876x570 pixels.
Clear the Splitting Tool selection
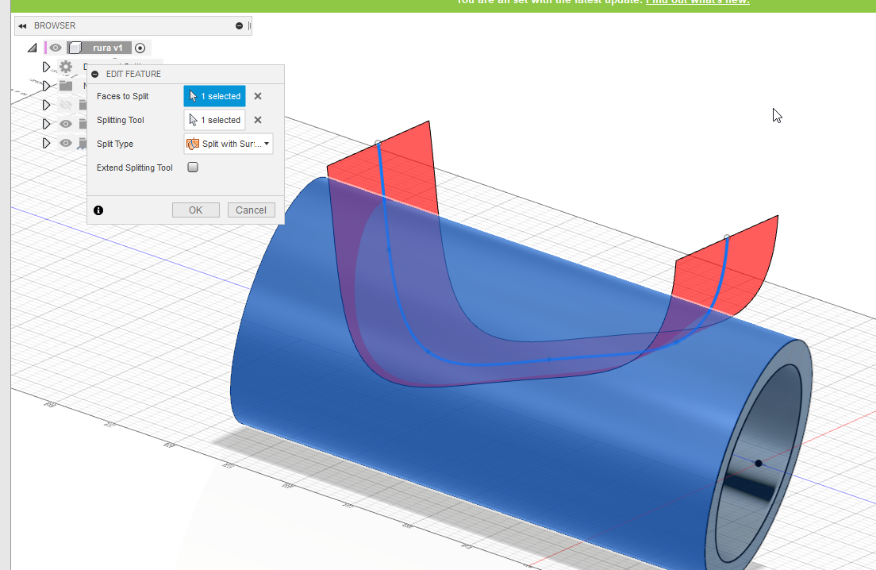point(258,120)
